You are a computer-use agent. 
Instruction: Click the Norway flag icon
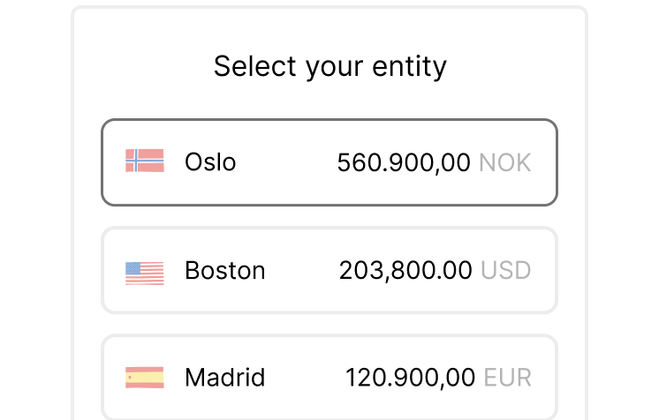(x=144, y=161)
